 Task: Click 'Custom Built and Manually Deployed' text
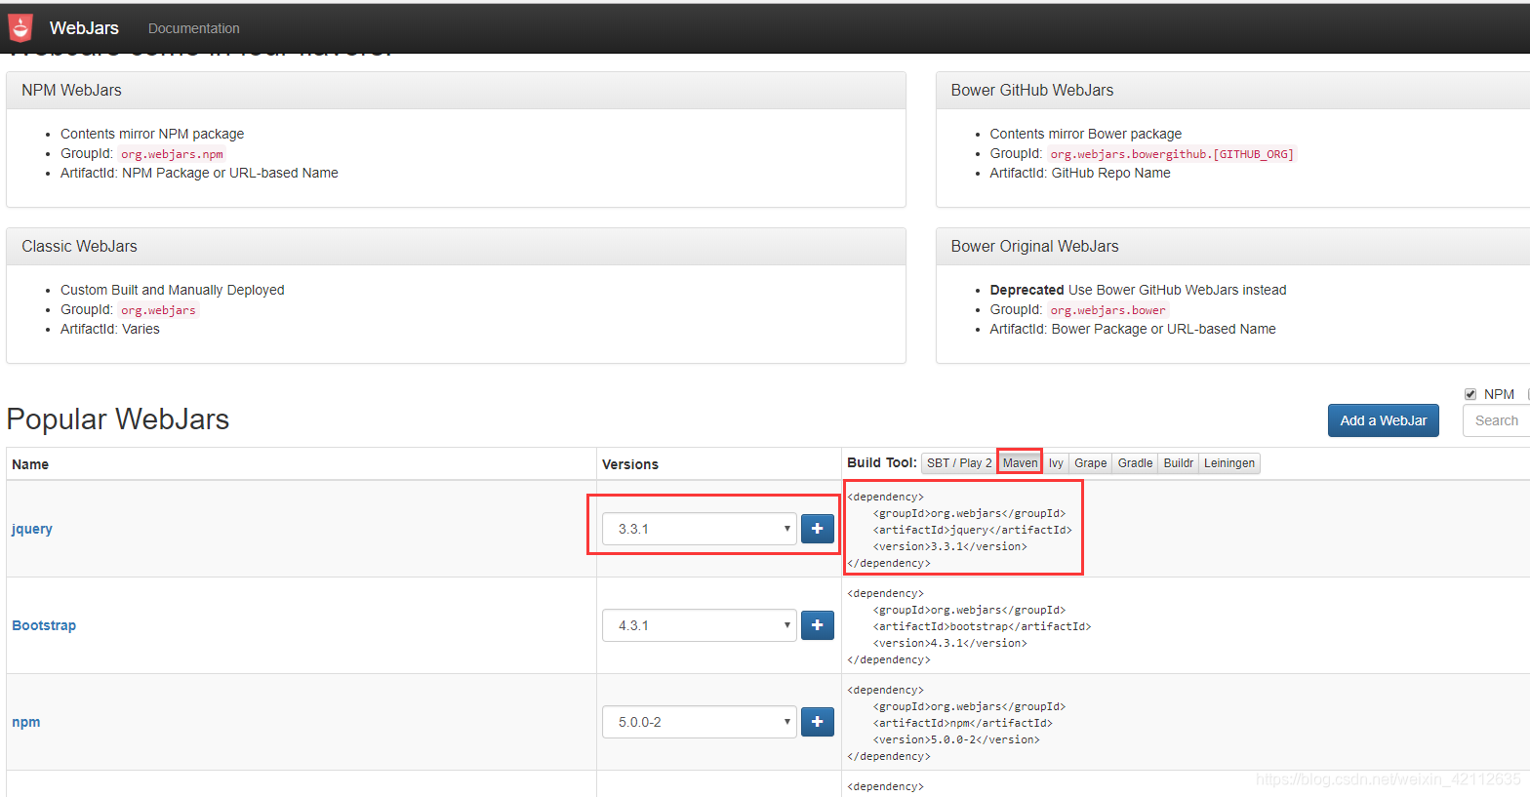[x=173, y=290]
